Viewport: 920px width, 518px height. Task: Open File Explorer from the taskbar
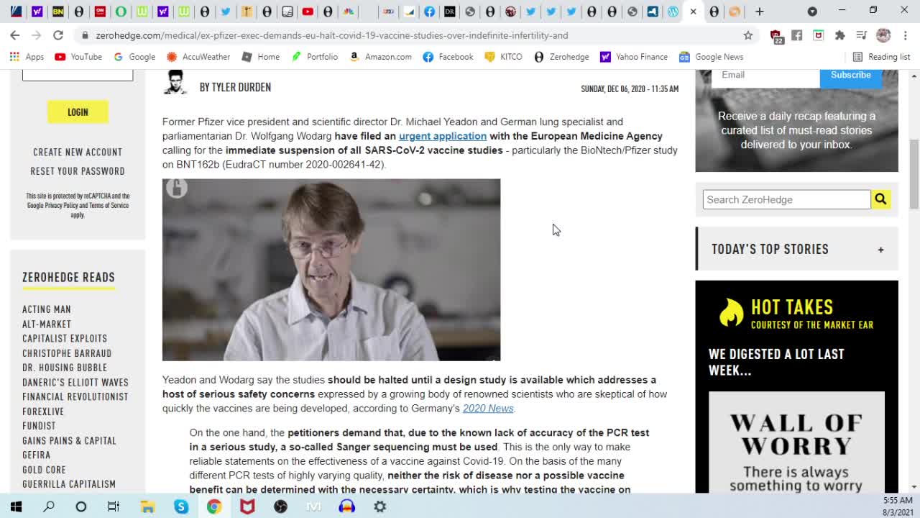tap(148, 506)
